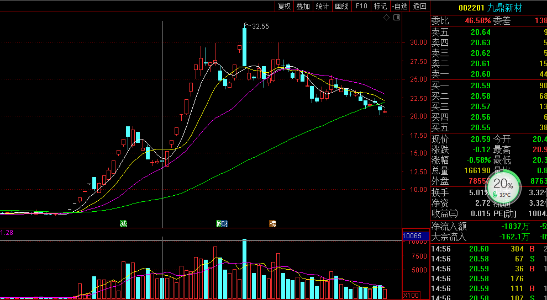Open the orange 榜 event marker

[x=272, y=224]
